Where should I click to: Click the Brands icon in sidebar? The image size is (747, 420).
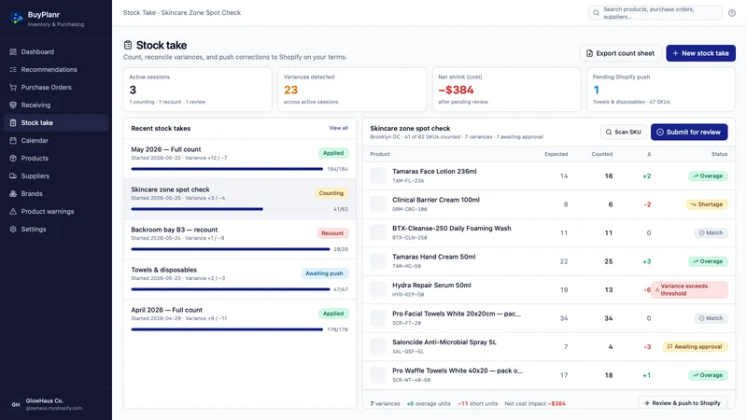13,194
